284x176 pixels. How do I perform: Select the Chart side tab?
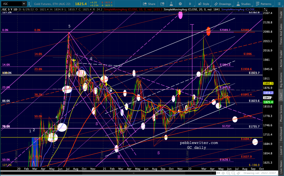[281, 96]
